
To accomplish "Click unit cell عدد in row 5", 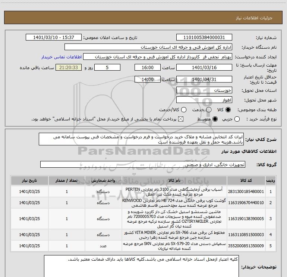I will click(x=103, y=246).
